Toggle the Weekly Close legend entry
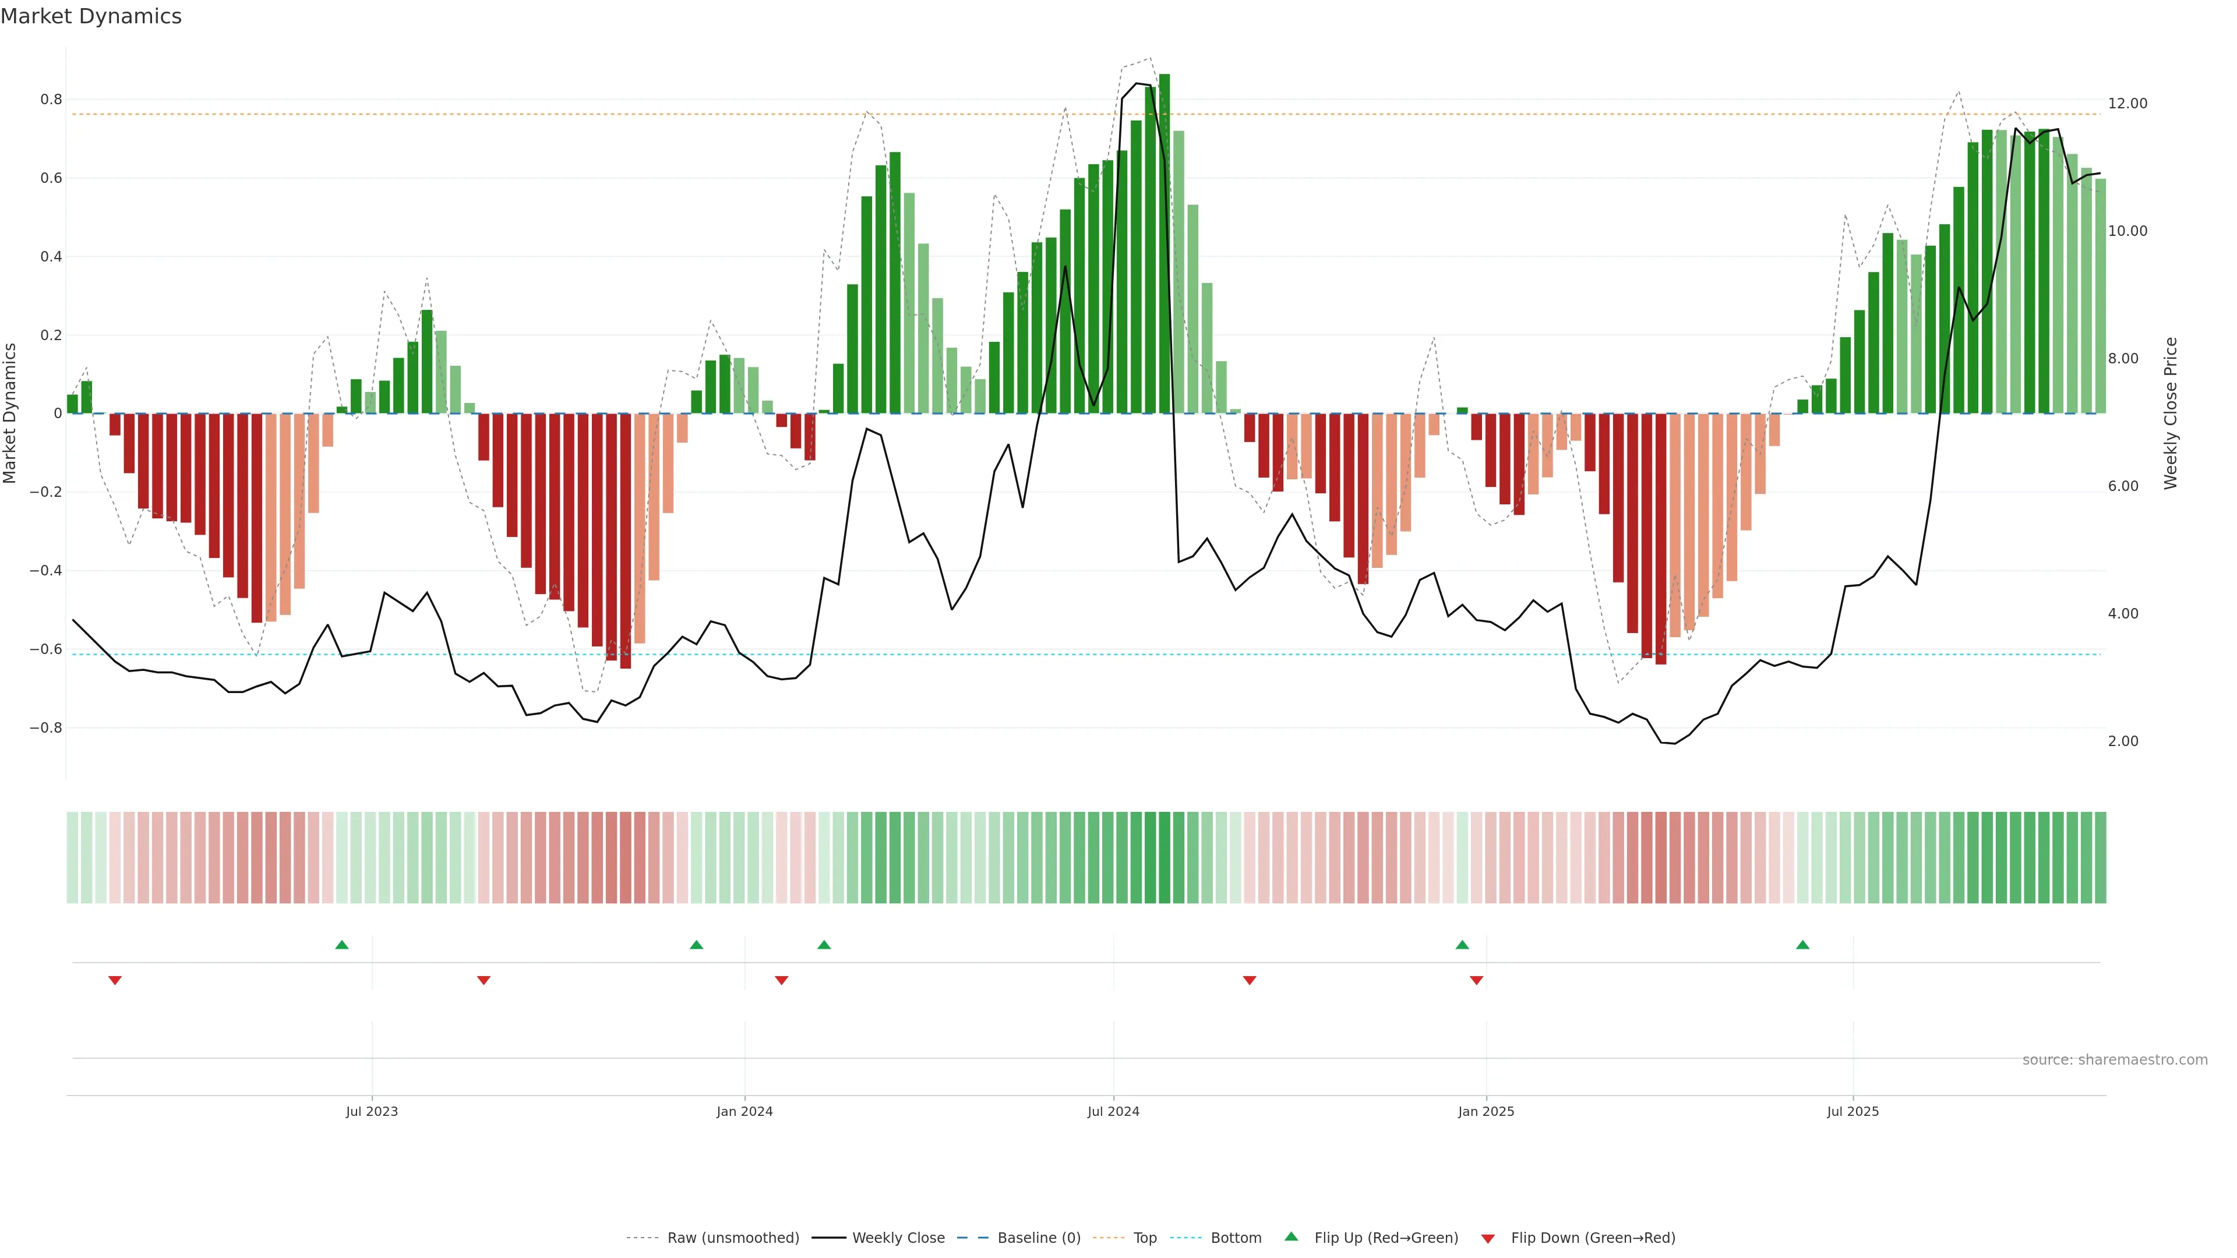2237x1258 pixels. [898, 1237]
